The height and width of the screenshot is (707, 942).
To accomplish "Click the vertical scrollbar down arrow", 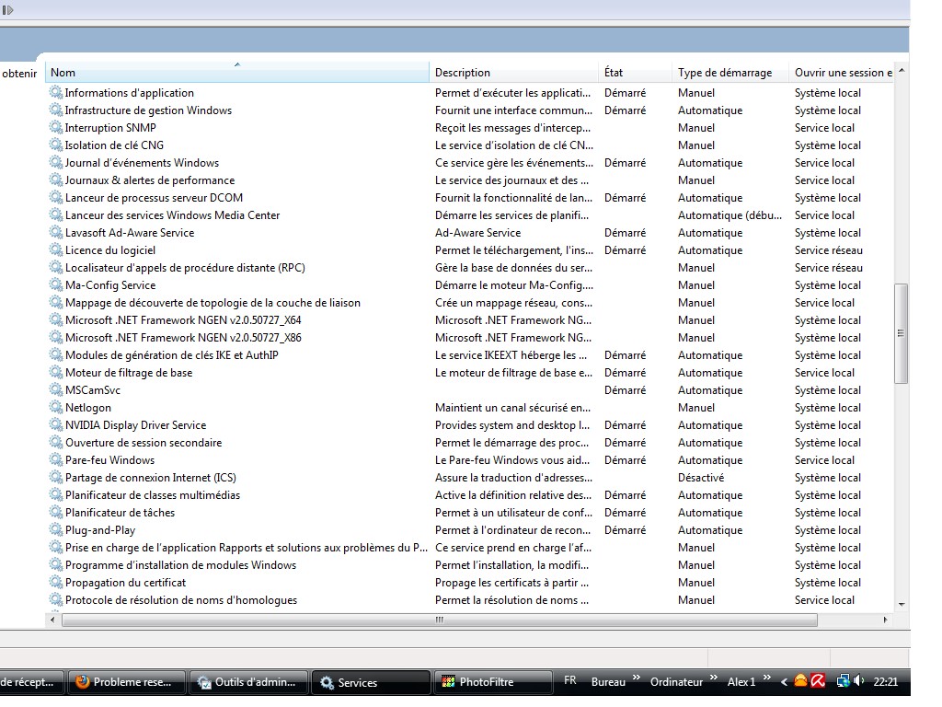I will pos(902,604).
